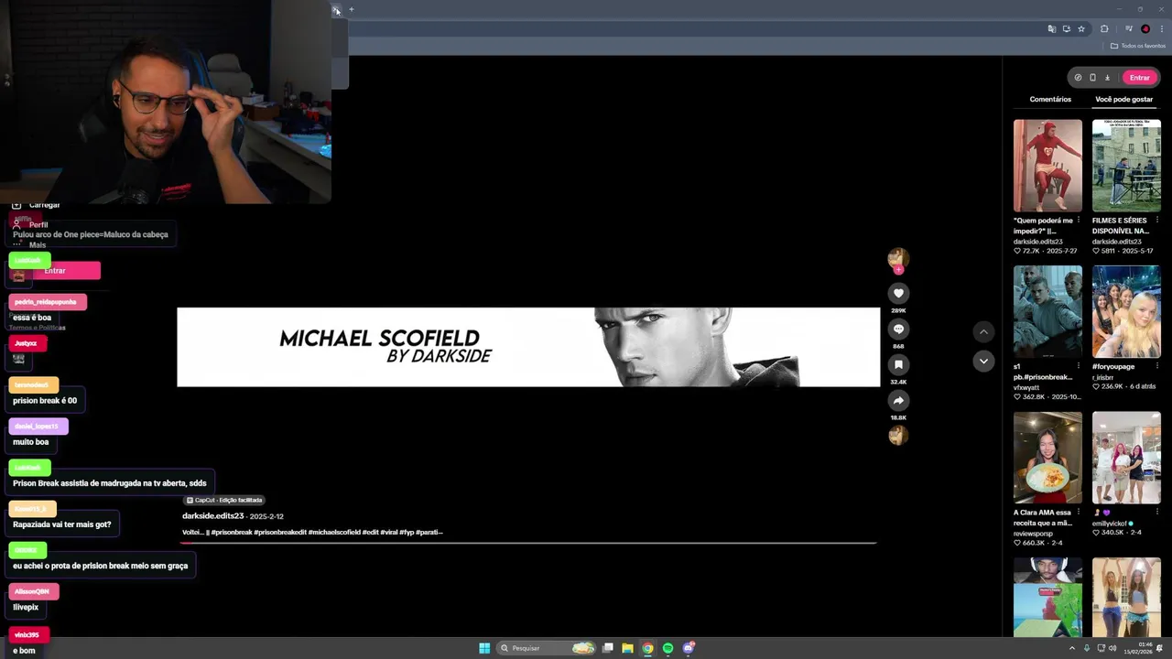The image size is (1172, 659).
Task: Open the Chrome three-dot menu
Action: tap(1161, 29)
